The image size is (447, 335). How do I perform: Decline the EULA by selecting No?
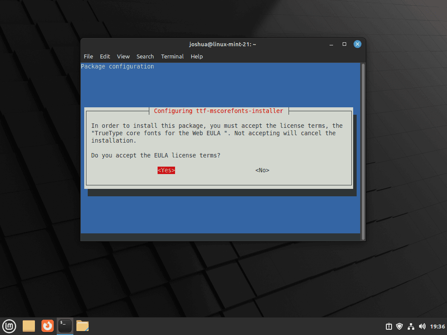[x=261, y=170]
